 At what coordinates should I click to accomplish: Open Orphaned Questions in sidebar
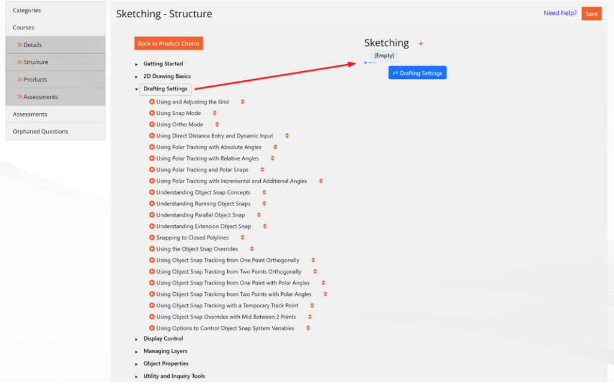click(41, 132)
